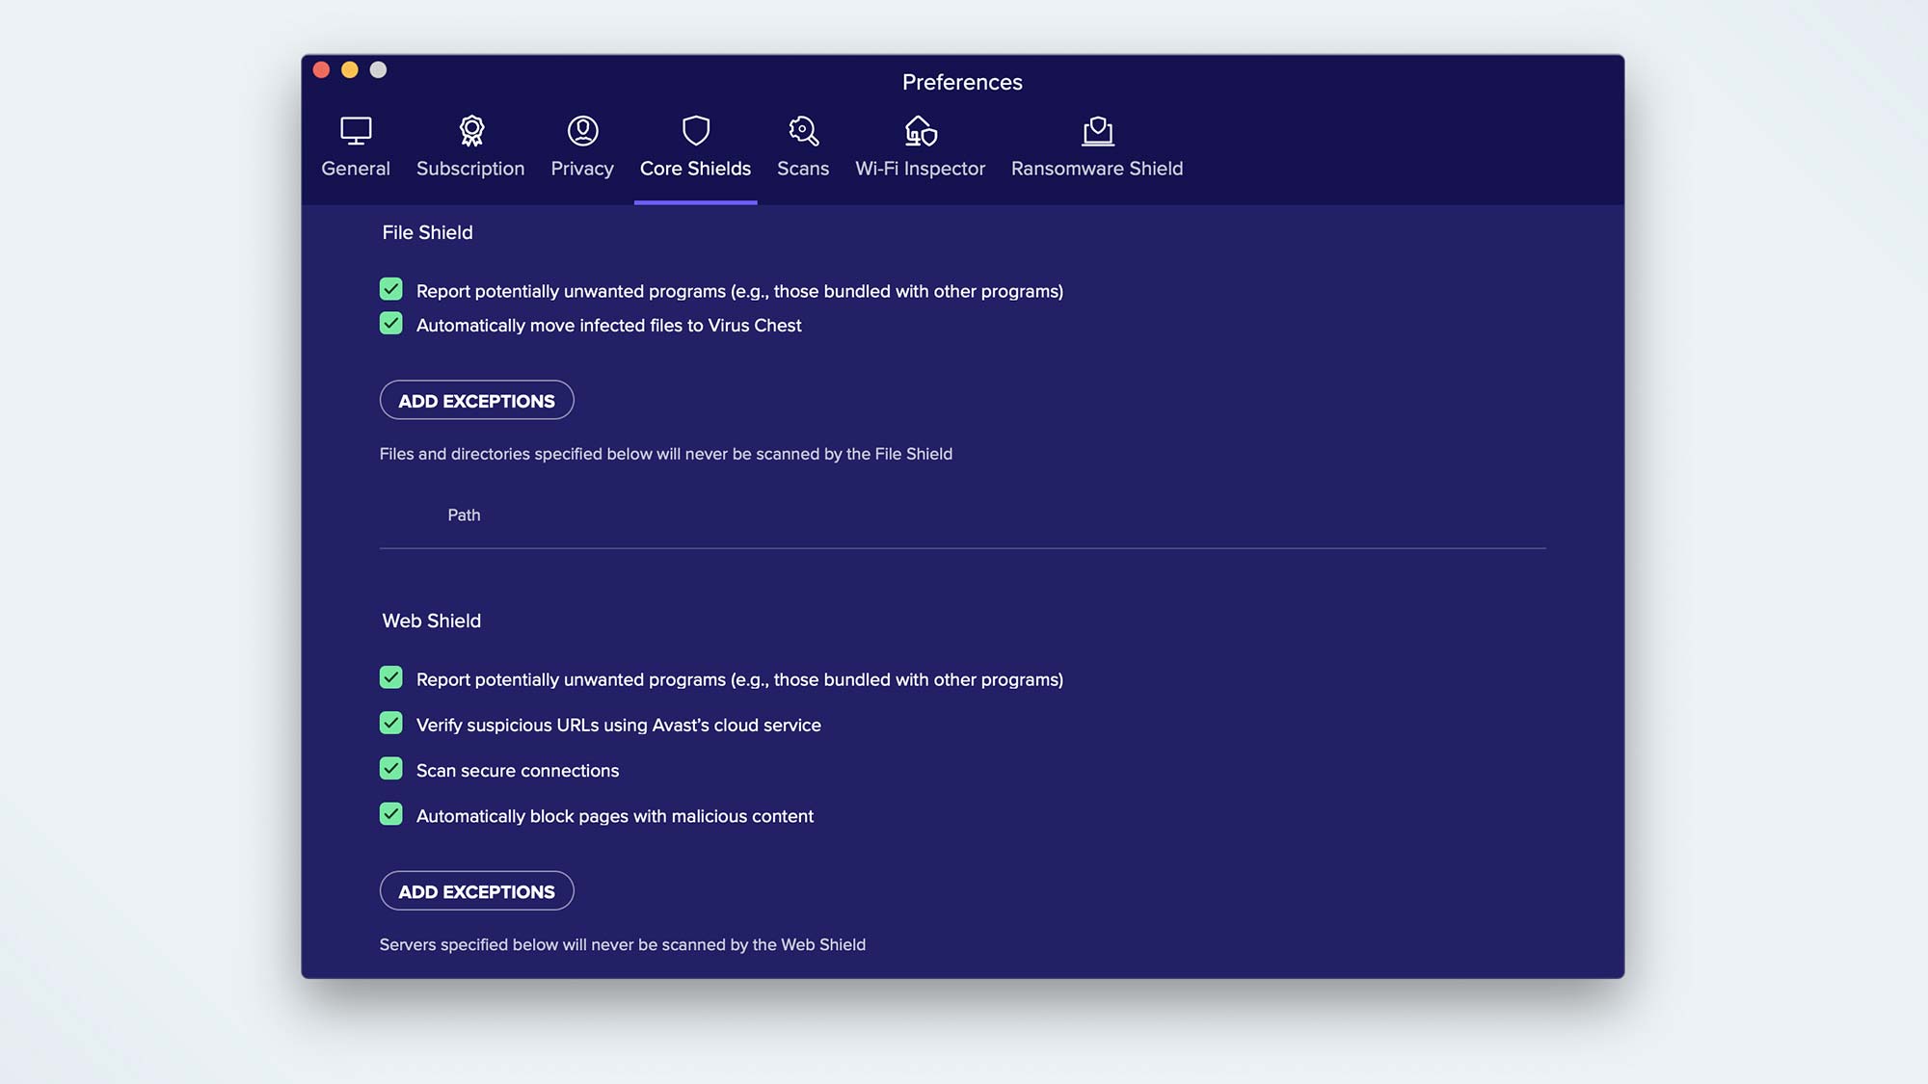Click the Privacy user icon

pyautogui.click(x=582, y=130)
